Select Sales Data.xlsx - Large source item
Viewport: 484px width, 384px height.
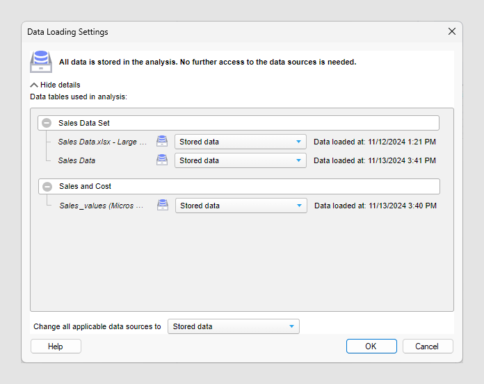point(102,142)
